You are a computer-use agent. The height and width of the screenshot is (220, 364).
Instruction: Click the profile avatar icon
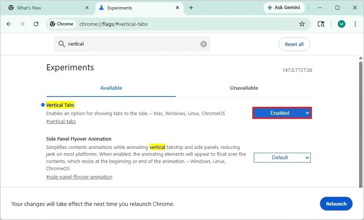[341, 24]
